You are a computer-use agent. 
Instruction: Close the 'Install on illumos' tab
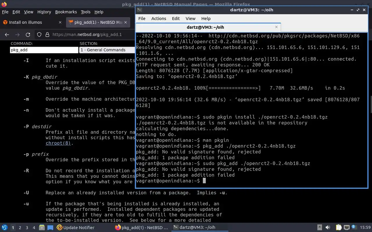coord(60,22)
